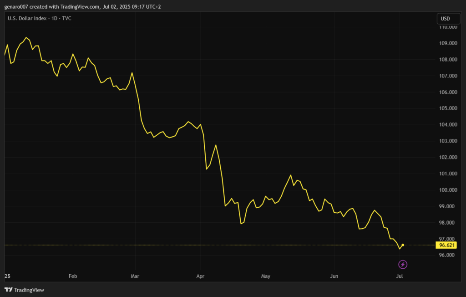This screenshot has height=297, width=466.
Task: Click the 25 year label on the time axis
Action: [7, 276]
